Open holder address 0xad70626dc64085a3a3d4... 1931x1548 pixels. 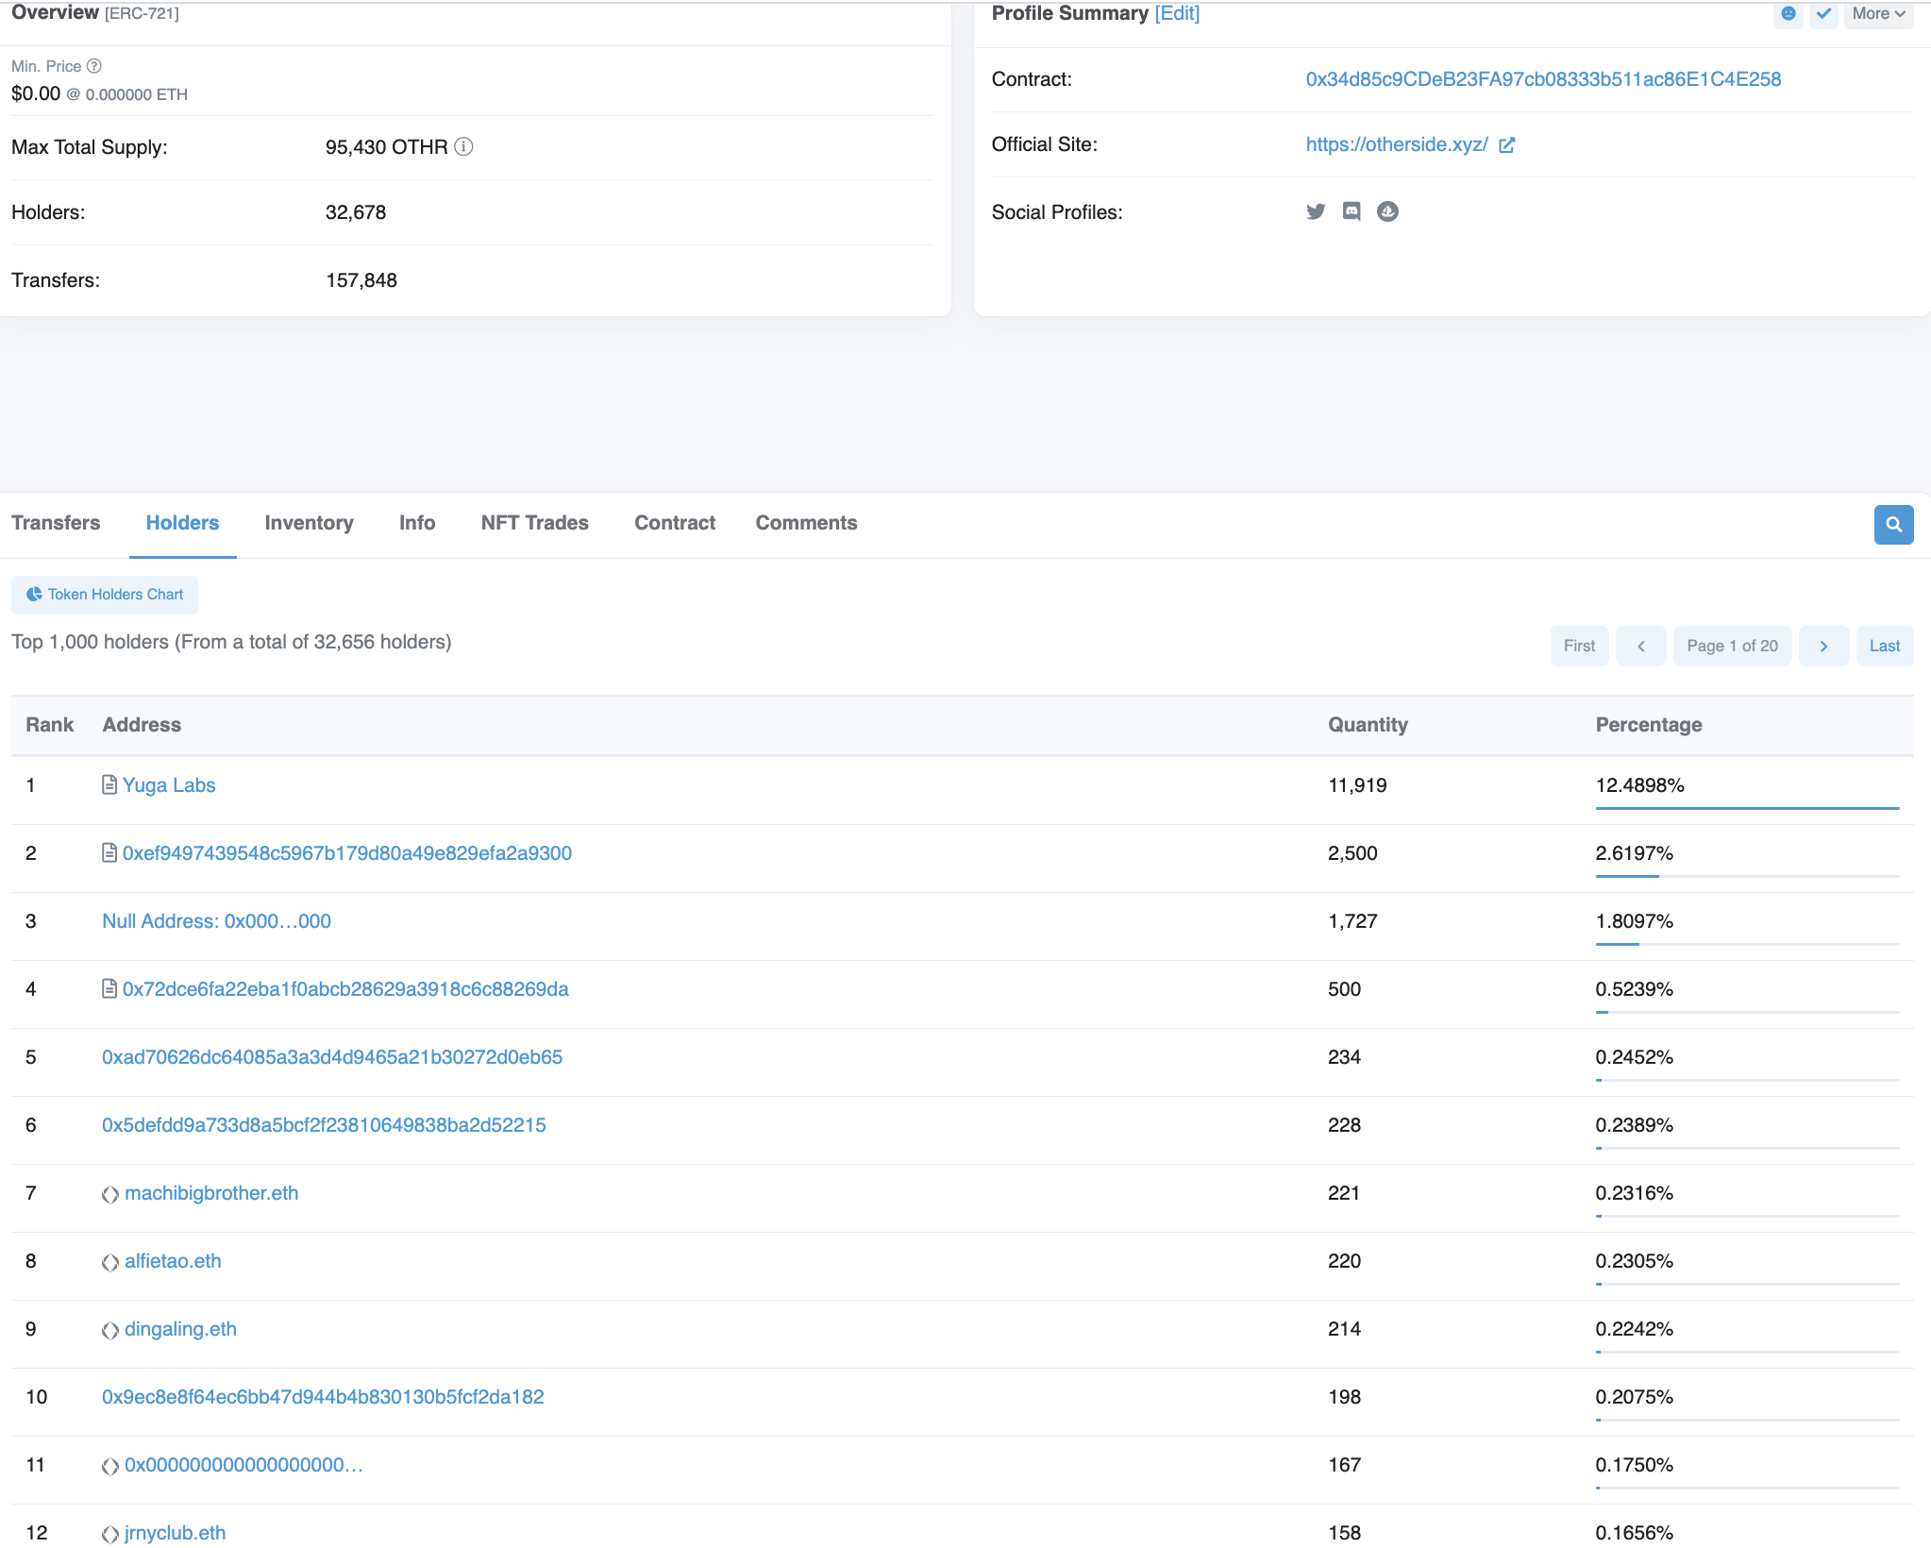(332, 1057)
